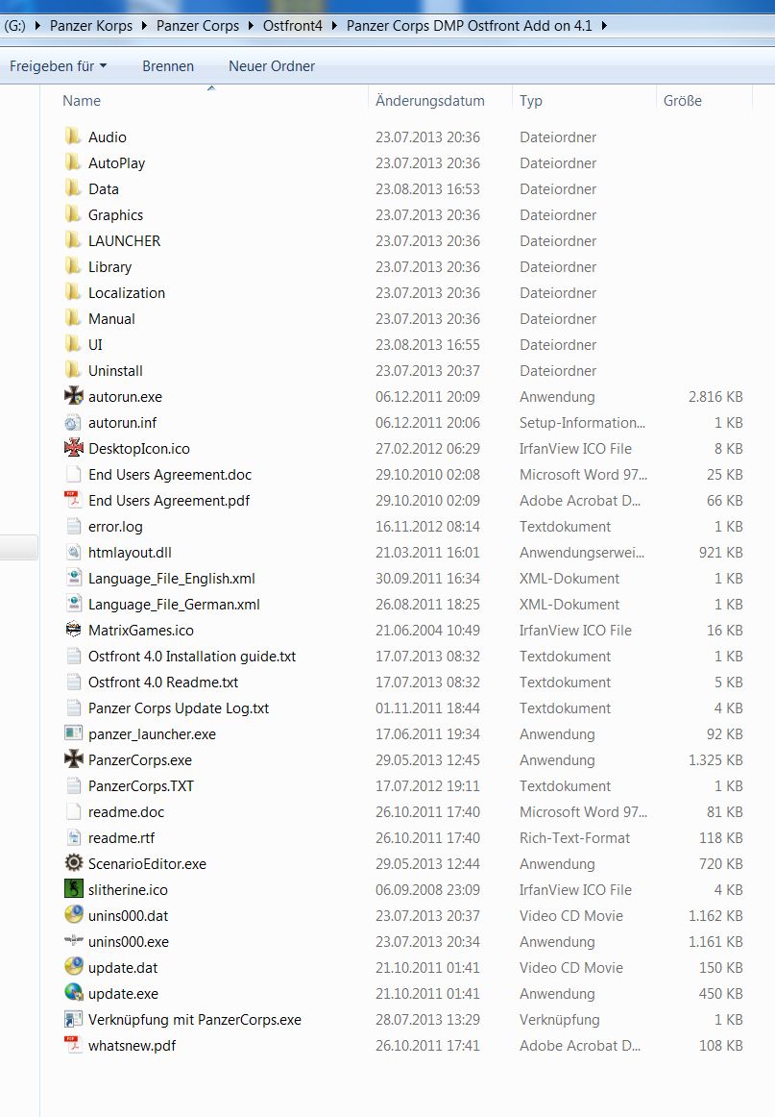Image resolution: width=775 pixels, height=1117 pixels.
Task: Select the Manual folder name
Action: (111, 318)
